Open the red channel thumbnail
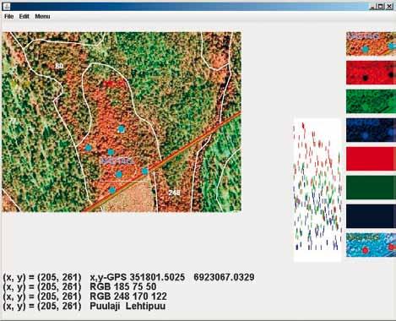Viewport: 396px width, 321px height. click(x=371, y=73)
